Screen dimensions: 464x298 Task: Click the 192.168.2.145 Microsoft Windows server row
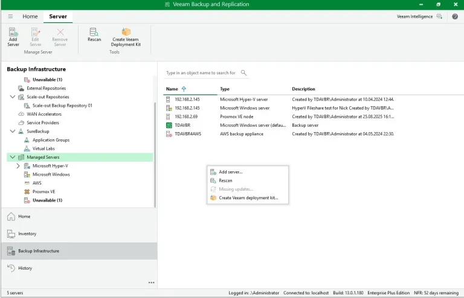(x=280, y=108)
